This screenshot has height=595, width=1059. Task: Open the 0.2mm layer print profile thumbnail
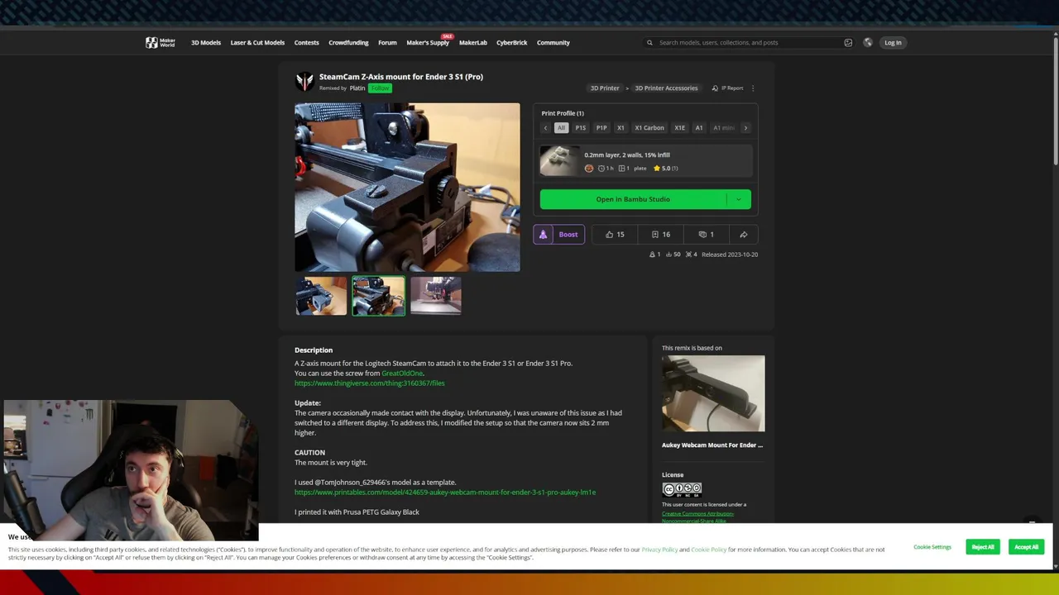560,161
